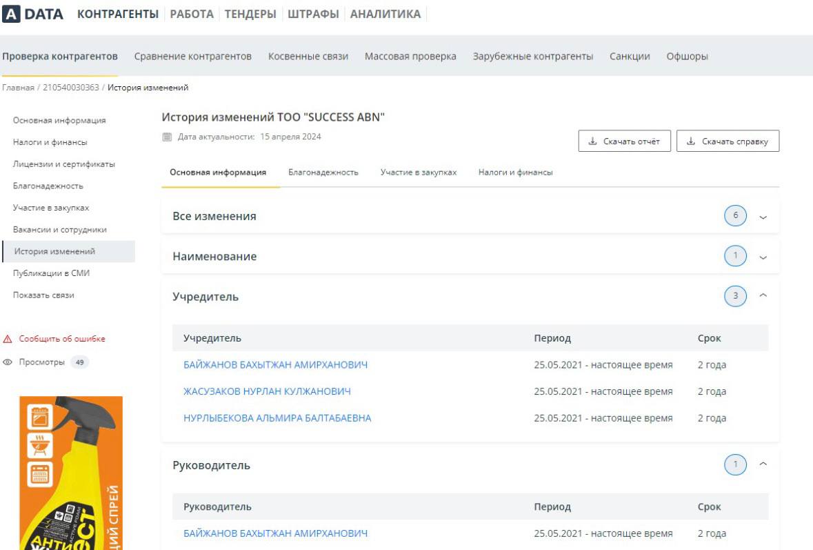
Task: Click the Учредитель section header title
Action: click(205, 297)
